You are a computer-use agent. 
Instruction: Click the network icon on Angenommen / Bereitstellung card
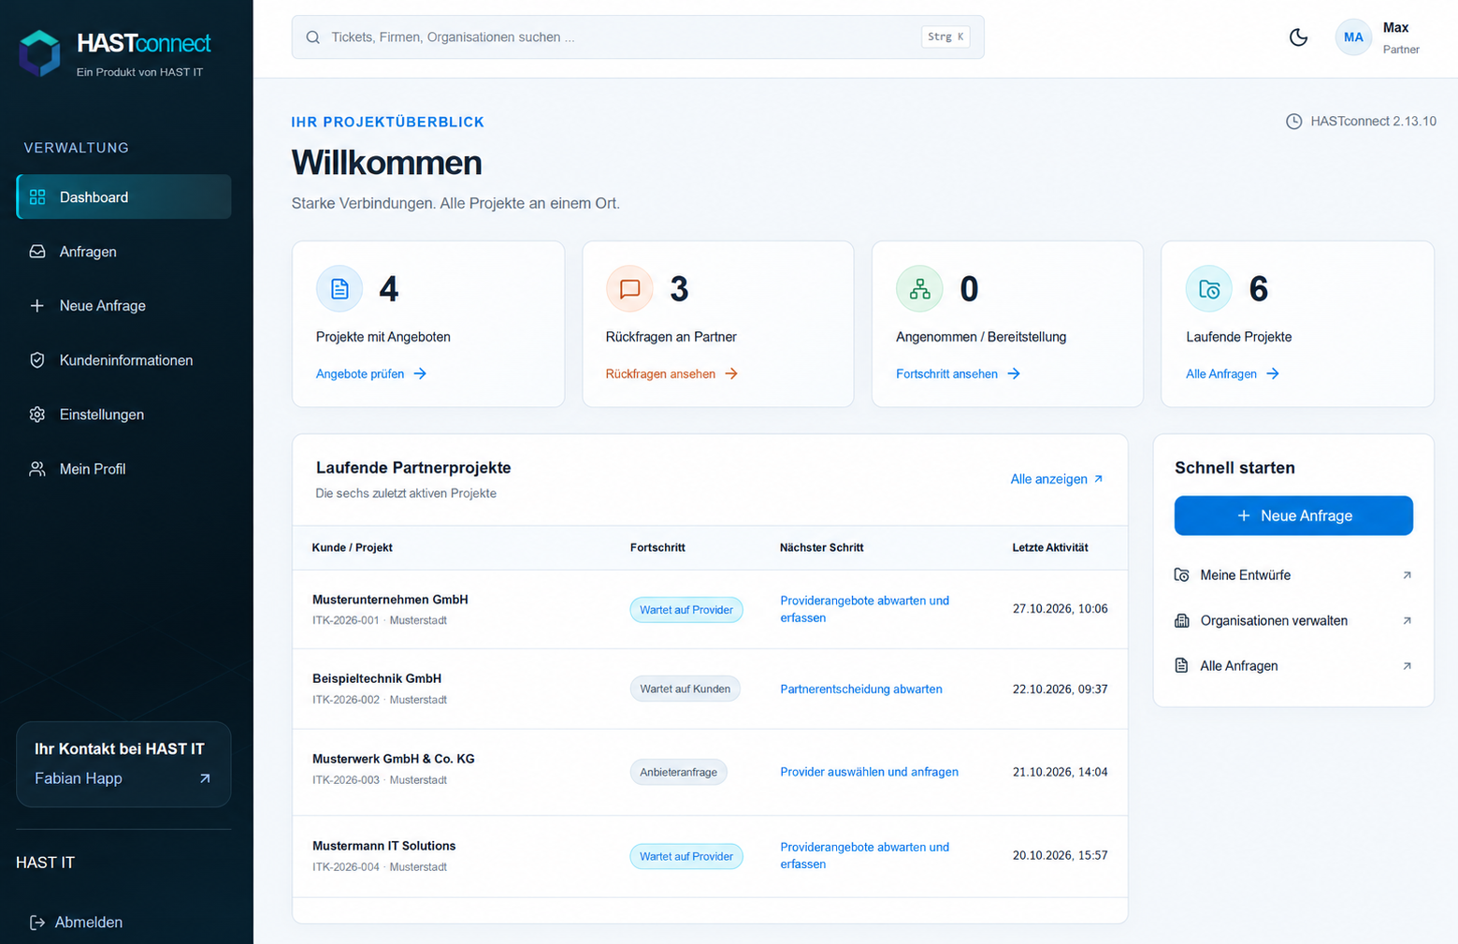coord(919,289)
